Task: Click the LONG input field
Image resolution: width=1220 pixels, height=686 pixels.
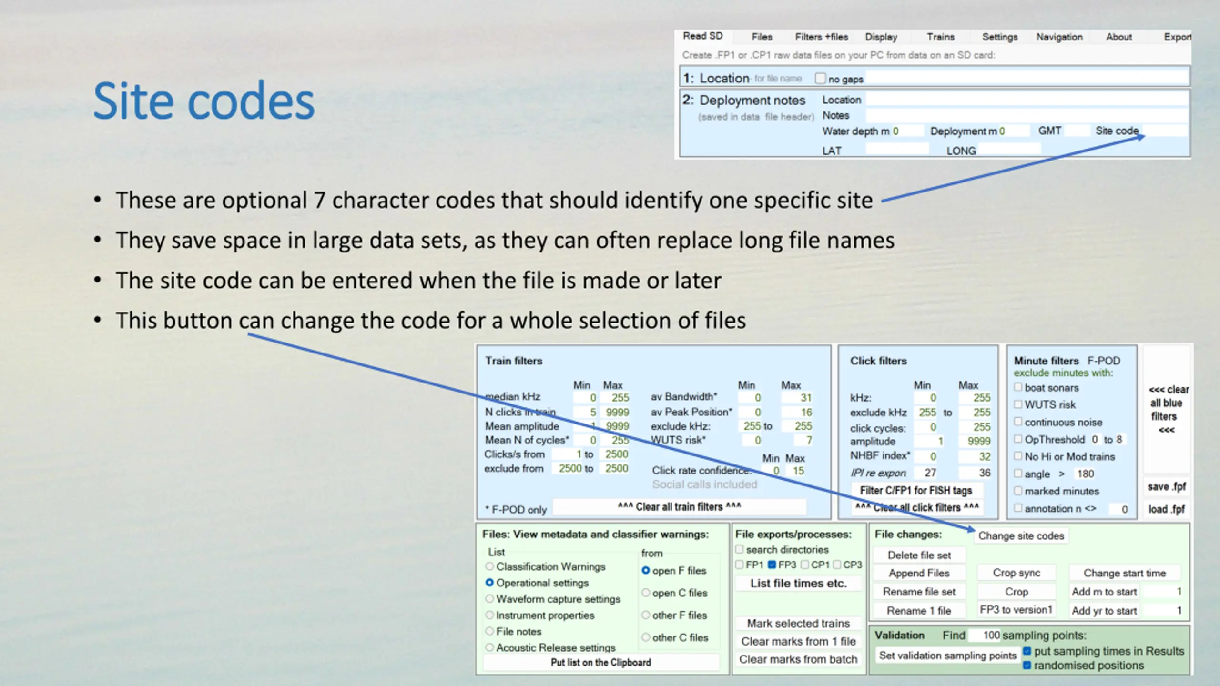Action: (x=1009, y=150)
